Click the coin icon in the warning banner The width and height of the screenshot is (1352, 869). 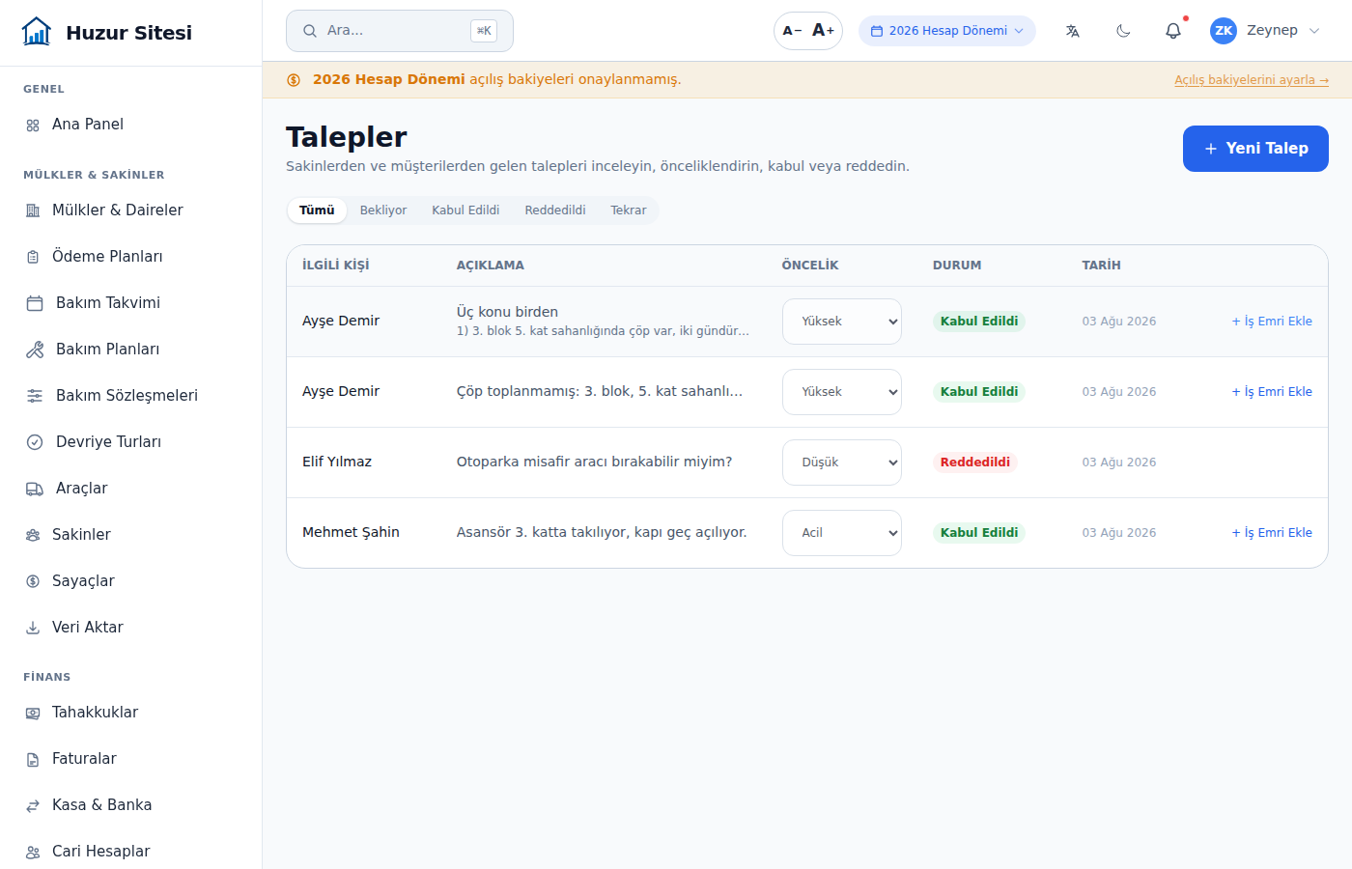click(x=294, y=80)
